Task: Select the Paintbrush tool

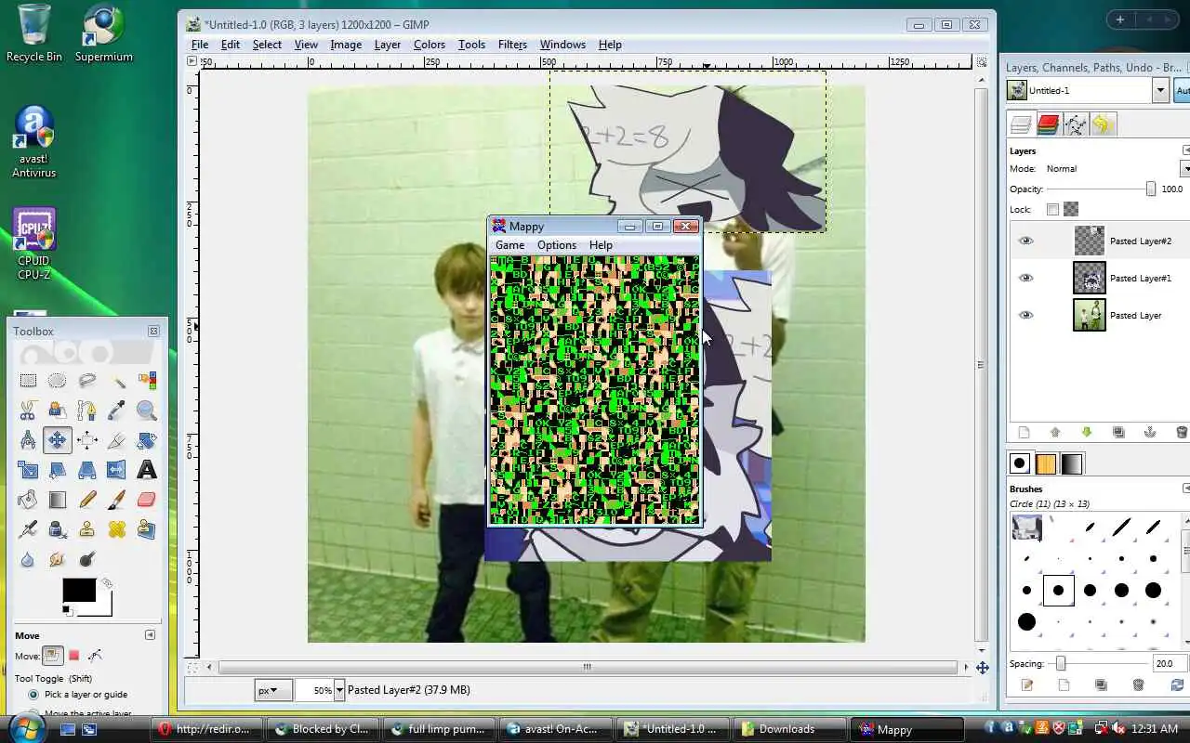Action: [x=117, y=500]
